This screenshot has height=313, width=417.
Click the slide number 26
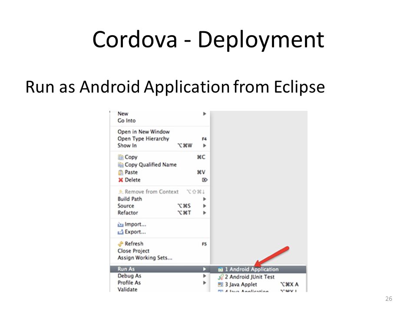tap(388, 299)
